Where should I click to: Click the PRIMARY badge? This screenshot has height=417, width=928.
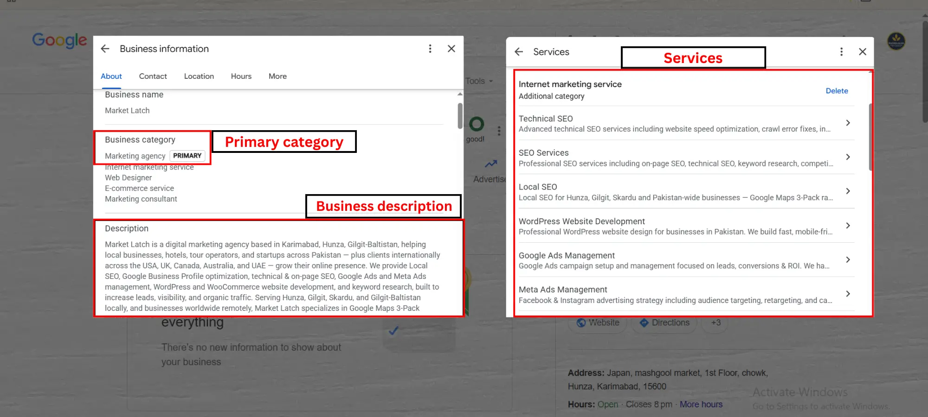pyautogui.click(x=187, y=156)
